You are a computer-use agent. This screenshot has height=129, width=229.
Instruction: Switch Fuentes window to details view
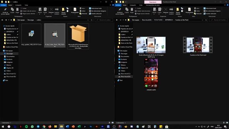point(224,123)
